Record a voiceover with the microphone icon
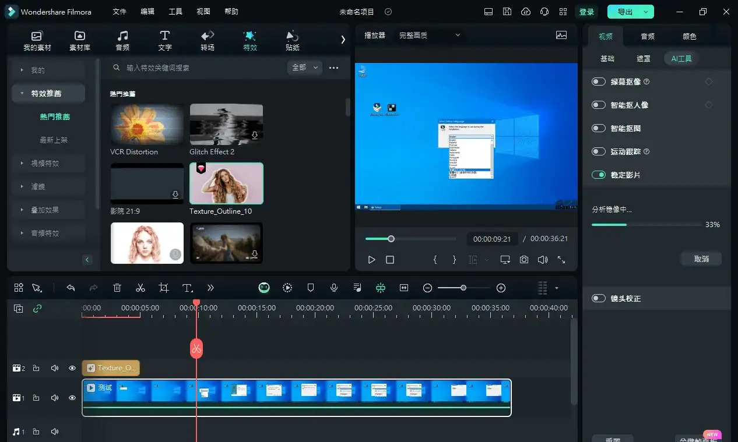Viewport: 738px width, 442px height. coord(333,287)
